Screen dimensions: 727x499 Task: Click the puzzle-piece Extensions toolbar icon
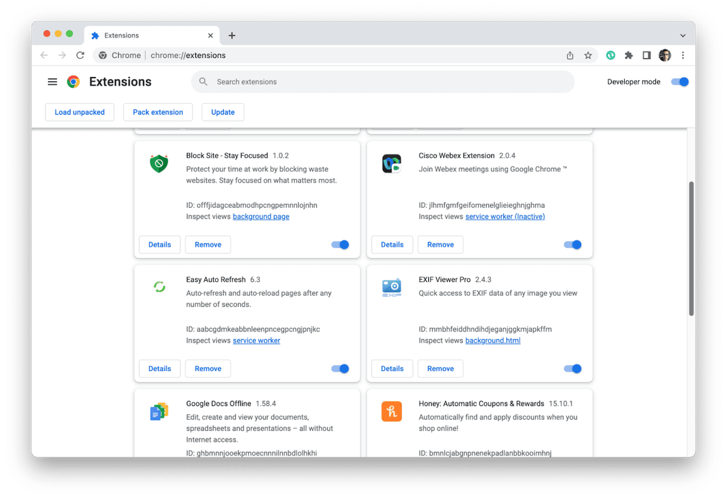point(628,56)
